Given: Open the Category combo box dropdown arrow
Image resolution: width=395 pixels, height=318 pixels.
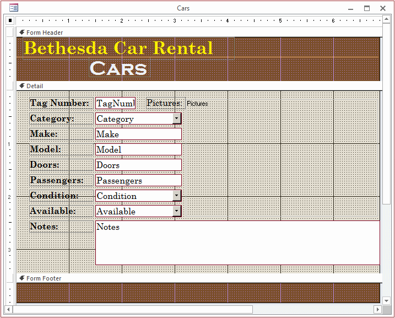Looking at the screenshot, I should 177,118.
